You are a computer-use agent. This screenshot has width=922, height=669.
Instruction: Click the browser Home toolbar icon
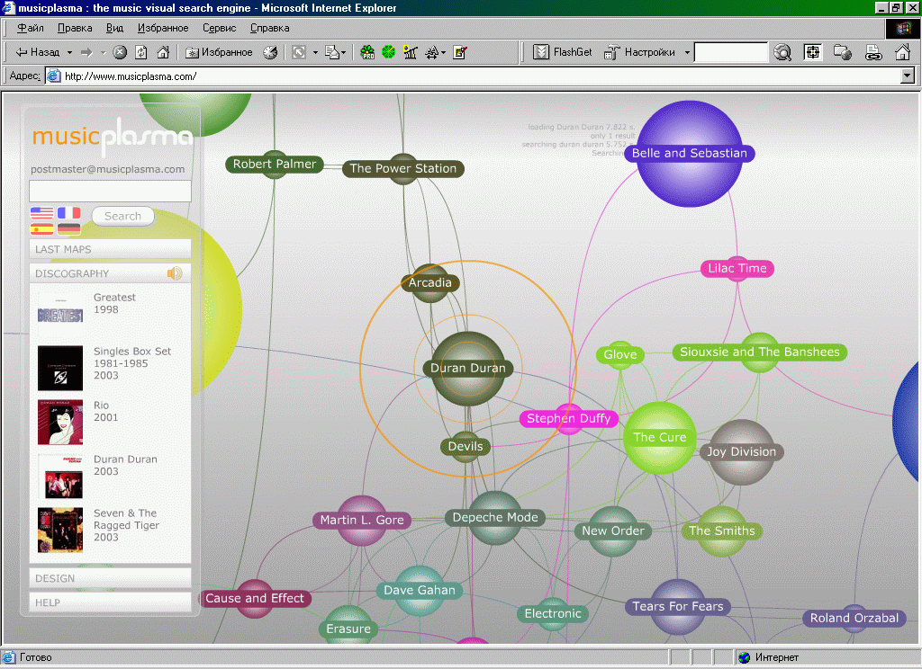[x=163, y=52]
